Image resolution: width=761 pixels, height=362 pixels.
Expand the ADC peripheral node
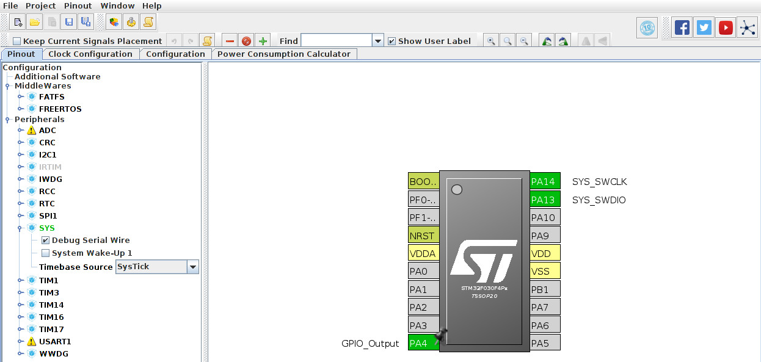point(20,131)
